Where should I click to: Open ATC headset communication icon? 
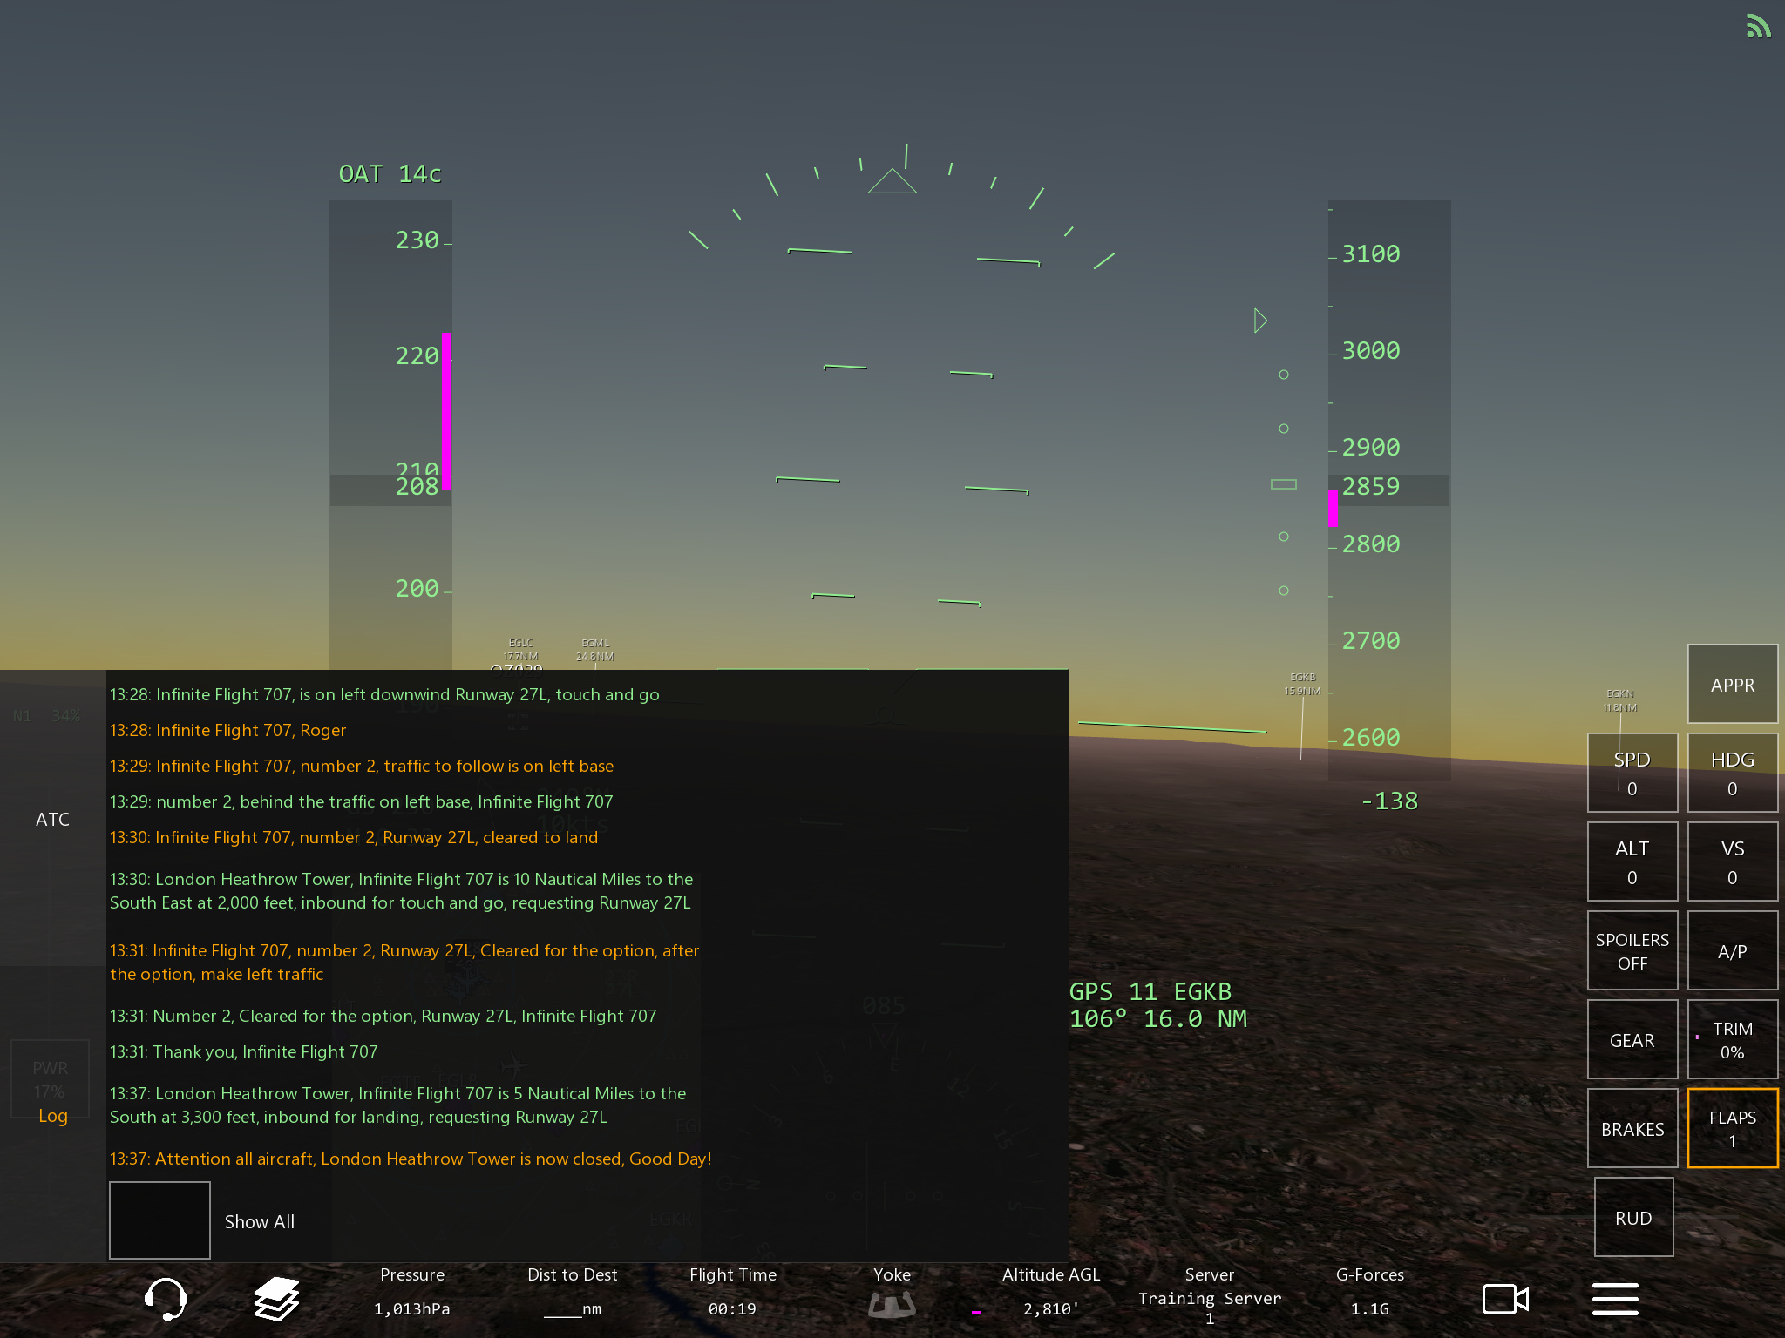click(x=165, y=1298)
